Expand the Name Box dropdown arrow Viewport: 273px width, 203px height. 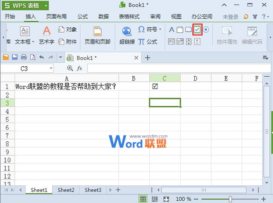coord(51,68)
